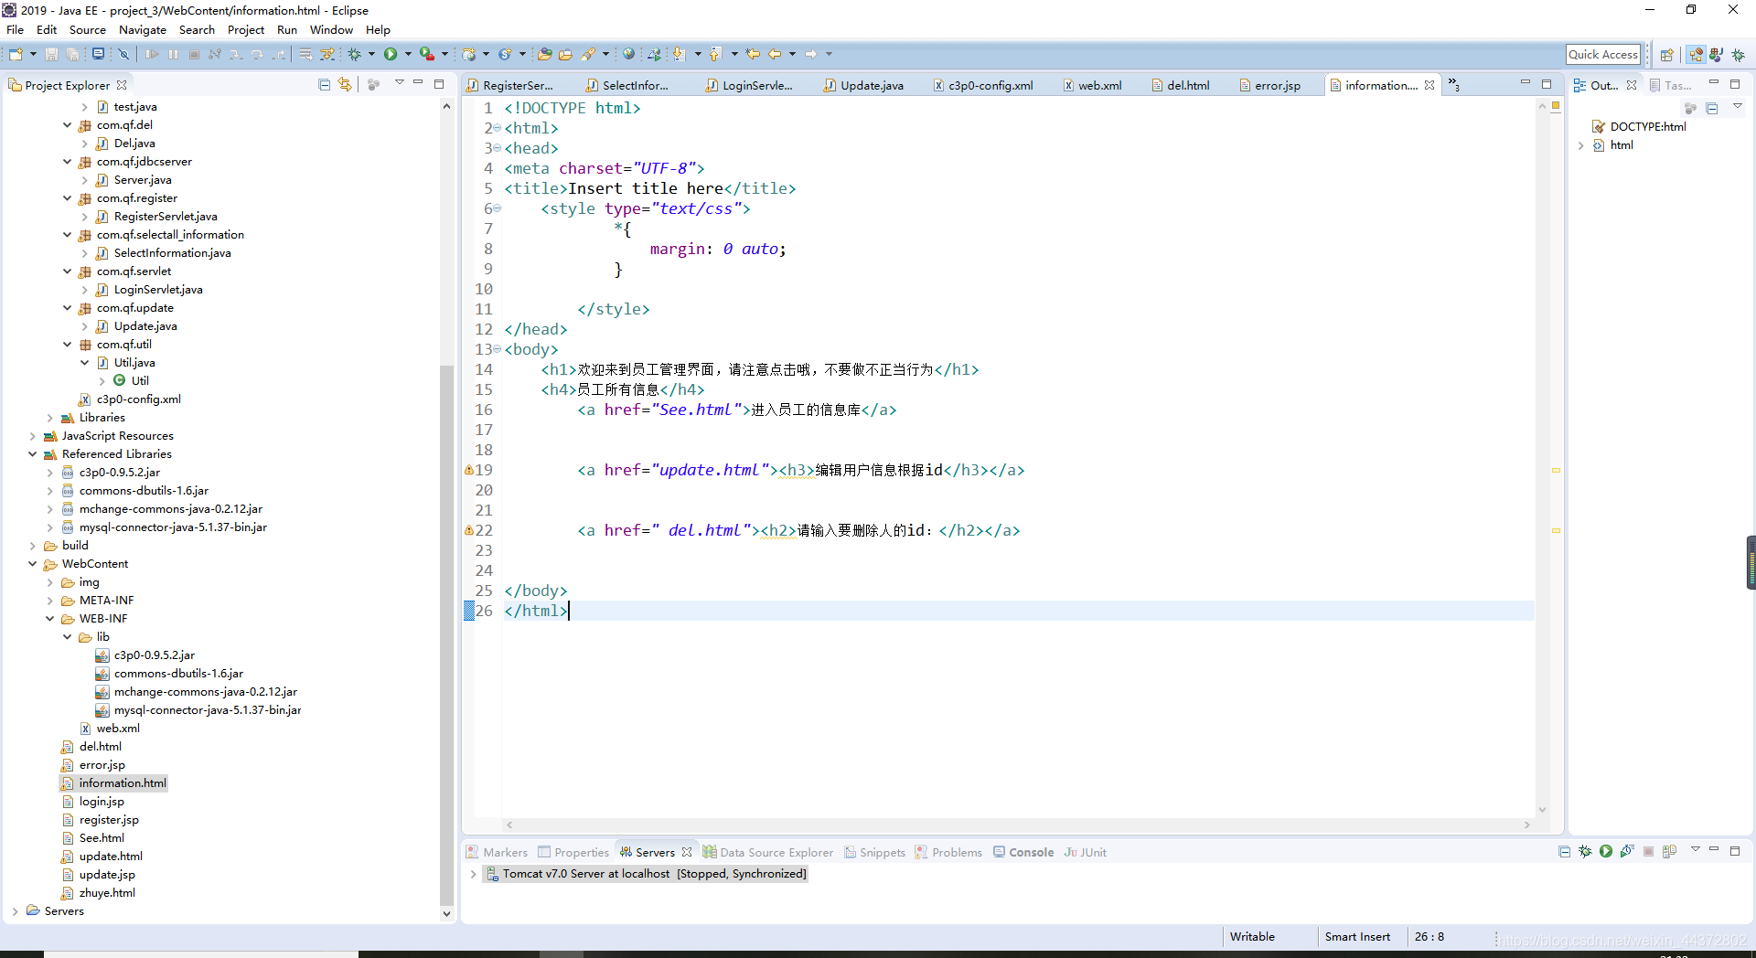Screen dimensions: 1756x958
Task: Click warning marker on line 19 gutter
Action: point(469,470)
